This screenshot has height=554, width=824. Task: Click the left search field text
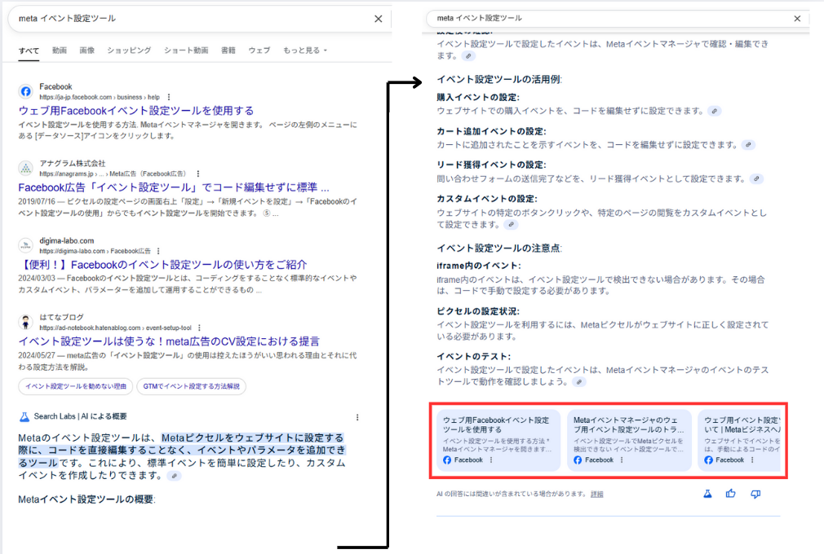[x=67, y=19]
